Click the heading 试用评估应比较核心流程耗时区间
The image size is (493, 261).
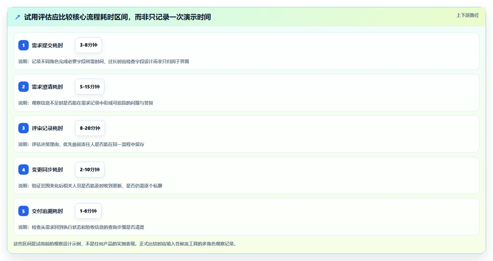pos(118,17)
